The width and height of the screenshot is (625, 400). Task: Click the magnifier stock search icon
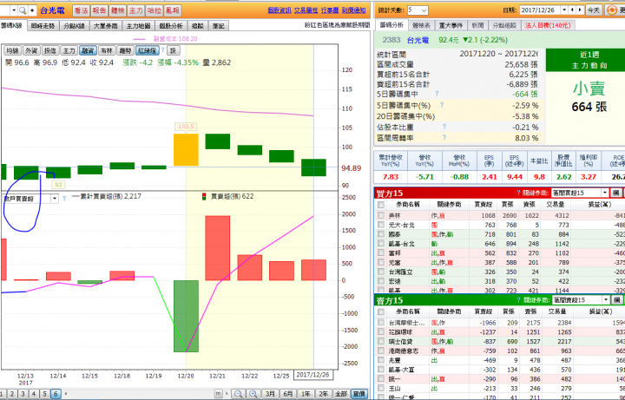(x=23, y=10)
